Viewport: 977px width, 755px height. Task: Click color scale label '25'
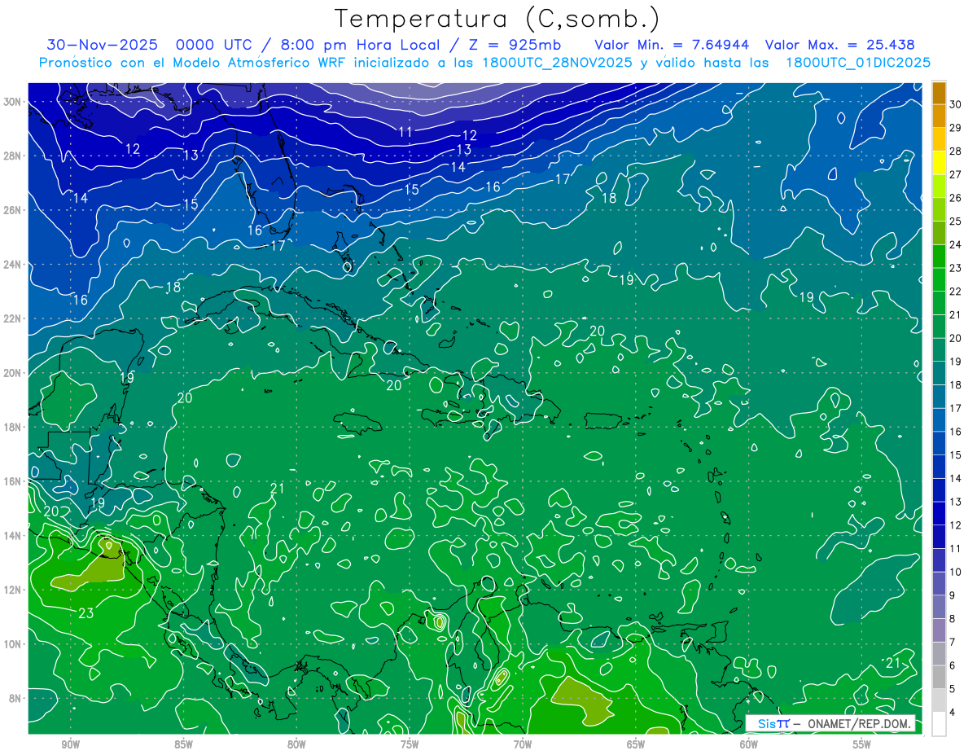click(956, 222)
